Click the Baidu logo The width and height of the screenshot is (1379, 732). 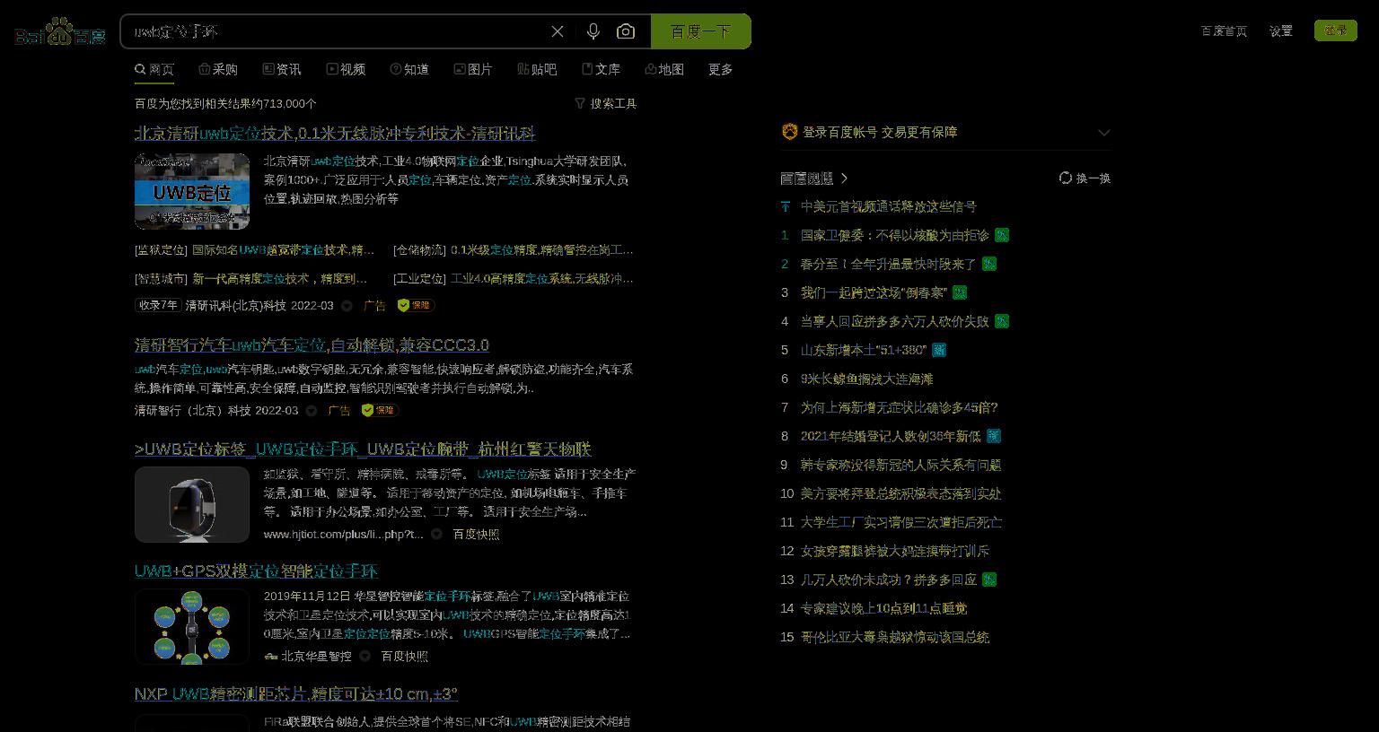tap(60, 31)
